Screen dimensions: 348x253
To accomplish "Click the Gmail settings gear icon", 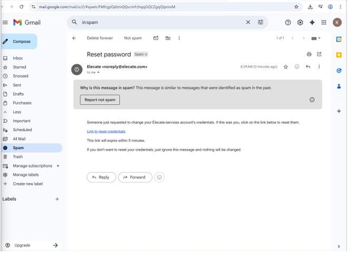I will pyautogui.click(x=300, y=22).
